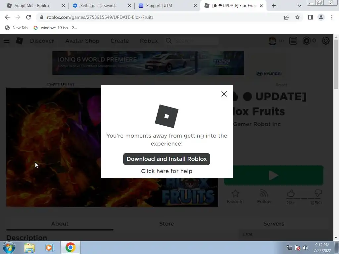Viewport: 339px width, 254px height.
Task: Click the Roblox logo in the dialog
Action: pyautogui.click(x=167, y=116)
